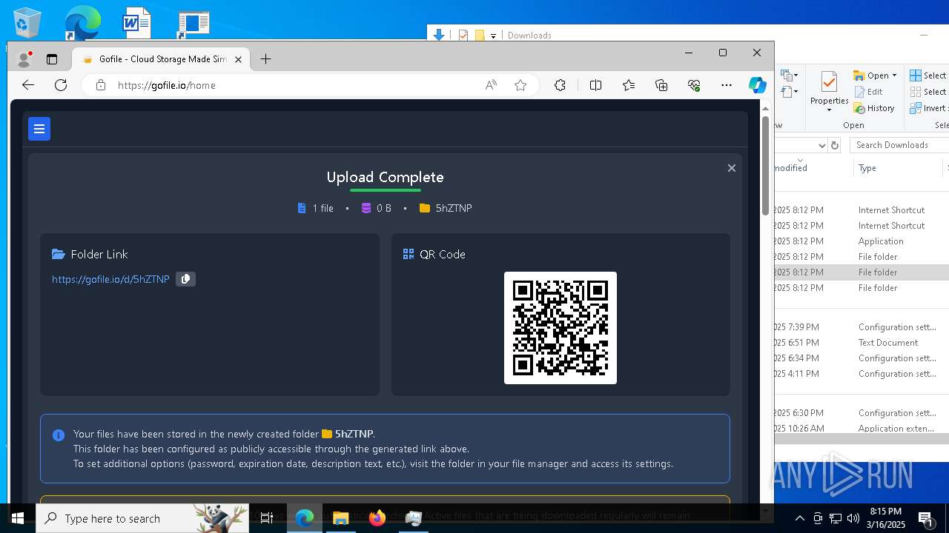Select the Text Document row in Explorer
Image resolution: width=949 pixels, height=533 pixels.
[862, 343]
